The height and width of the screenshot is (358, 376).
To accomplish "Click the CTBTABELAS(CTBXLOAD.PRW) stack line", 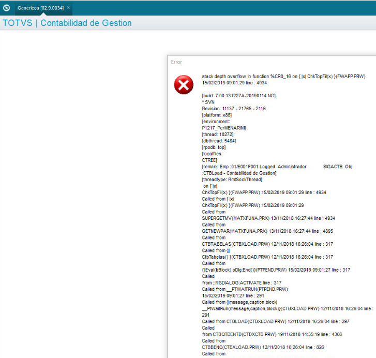I will point(267,244).
